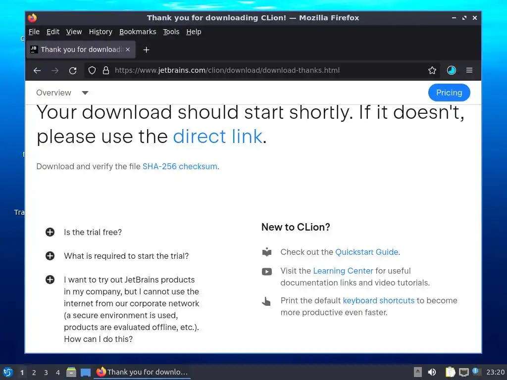This screenshot has width=507, height=380.
Task: Open the File menu
Action: click(x=34, y=32)
